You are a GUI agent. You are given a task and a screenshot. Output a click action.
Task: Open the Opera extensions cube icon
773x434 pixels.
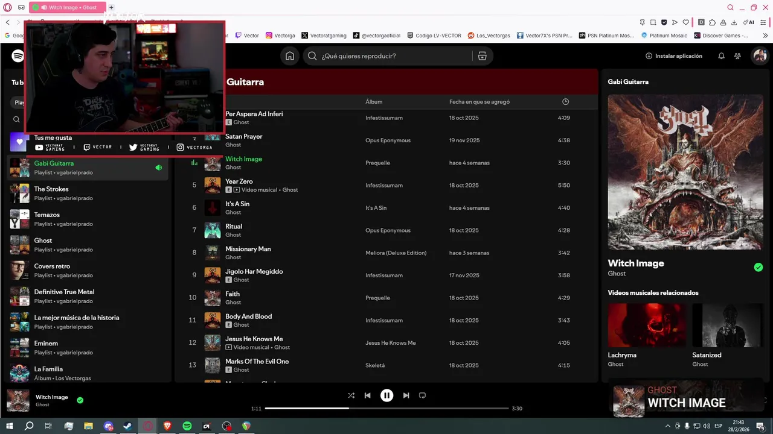click(712, 22)
